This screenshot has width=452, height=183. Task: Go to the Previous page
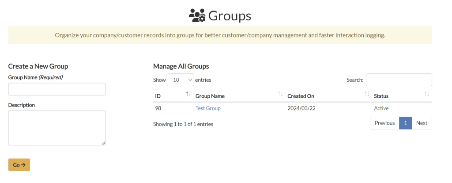[384, 123]
